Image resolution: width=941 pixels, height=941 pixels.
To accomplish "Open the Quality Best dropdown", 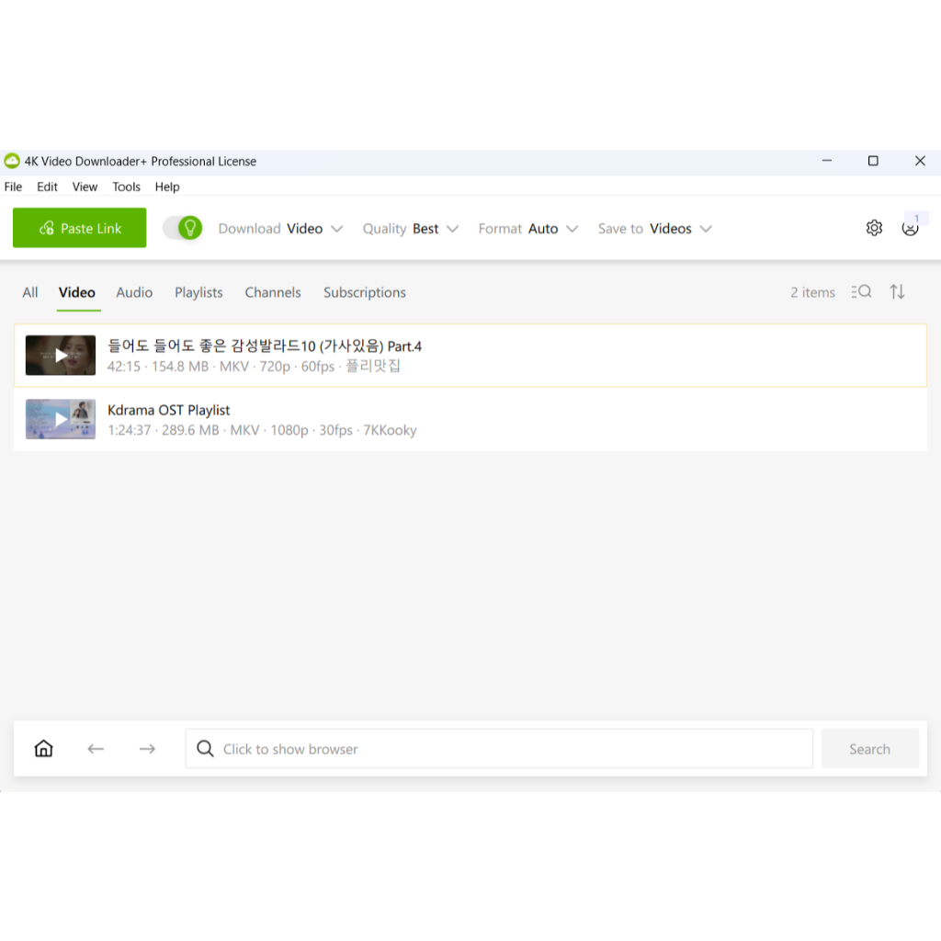I will pyautogui.click(x=411, y=229).
